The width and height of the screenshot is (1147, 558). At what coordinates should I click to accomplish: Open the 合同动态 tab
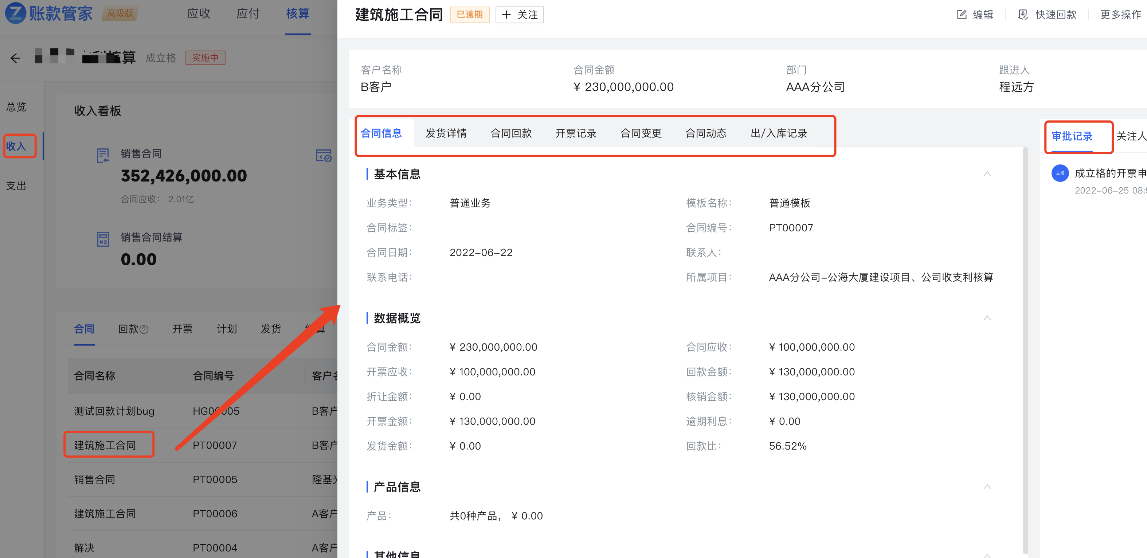click(x=706, y=133)
